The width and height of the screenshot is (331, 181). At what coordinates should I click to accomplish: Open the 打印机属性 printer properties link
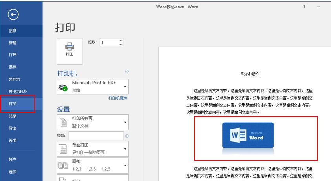[118, 98]
